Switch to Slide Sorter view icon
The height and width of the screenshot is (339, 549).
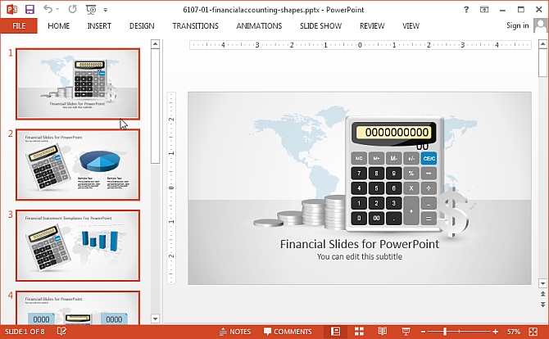359,332
